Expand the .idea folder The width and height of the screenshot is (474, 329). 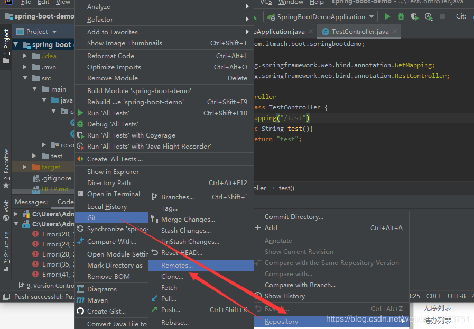[x=25, y=56]
